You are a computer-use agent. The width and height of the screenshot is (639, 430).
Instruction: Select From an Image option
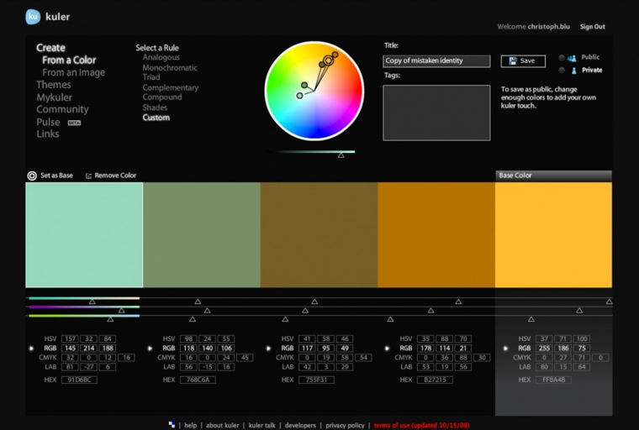[x=73, y=72]
